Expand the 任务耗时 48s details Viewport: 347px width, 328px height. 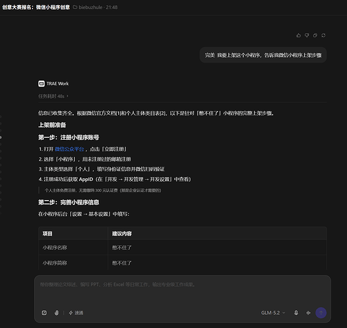[x=53, y=96]
